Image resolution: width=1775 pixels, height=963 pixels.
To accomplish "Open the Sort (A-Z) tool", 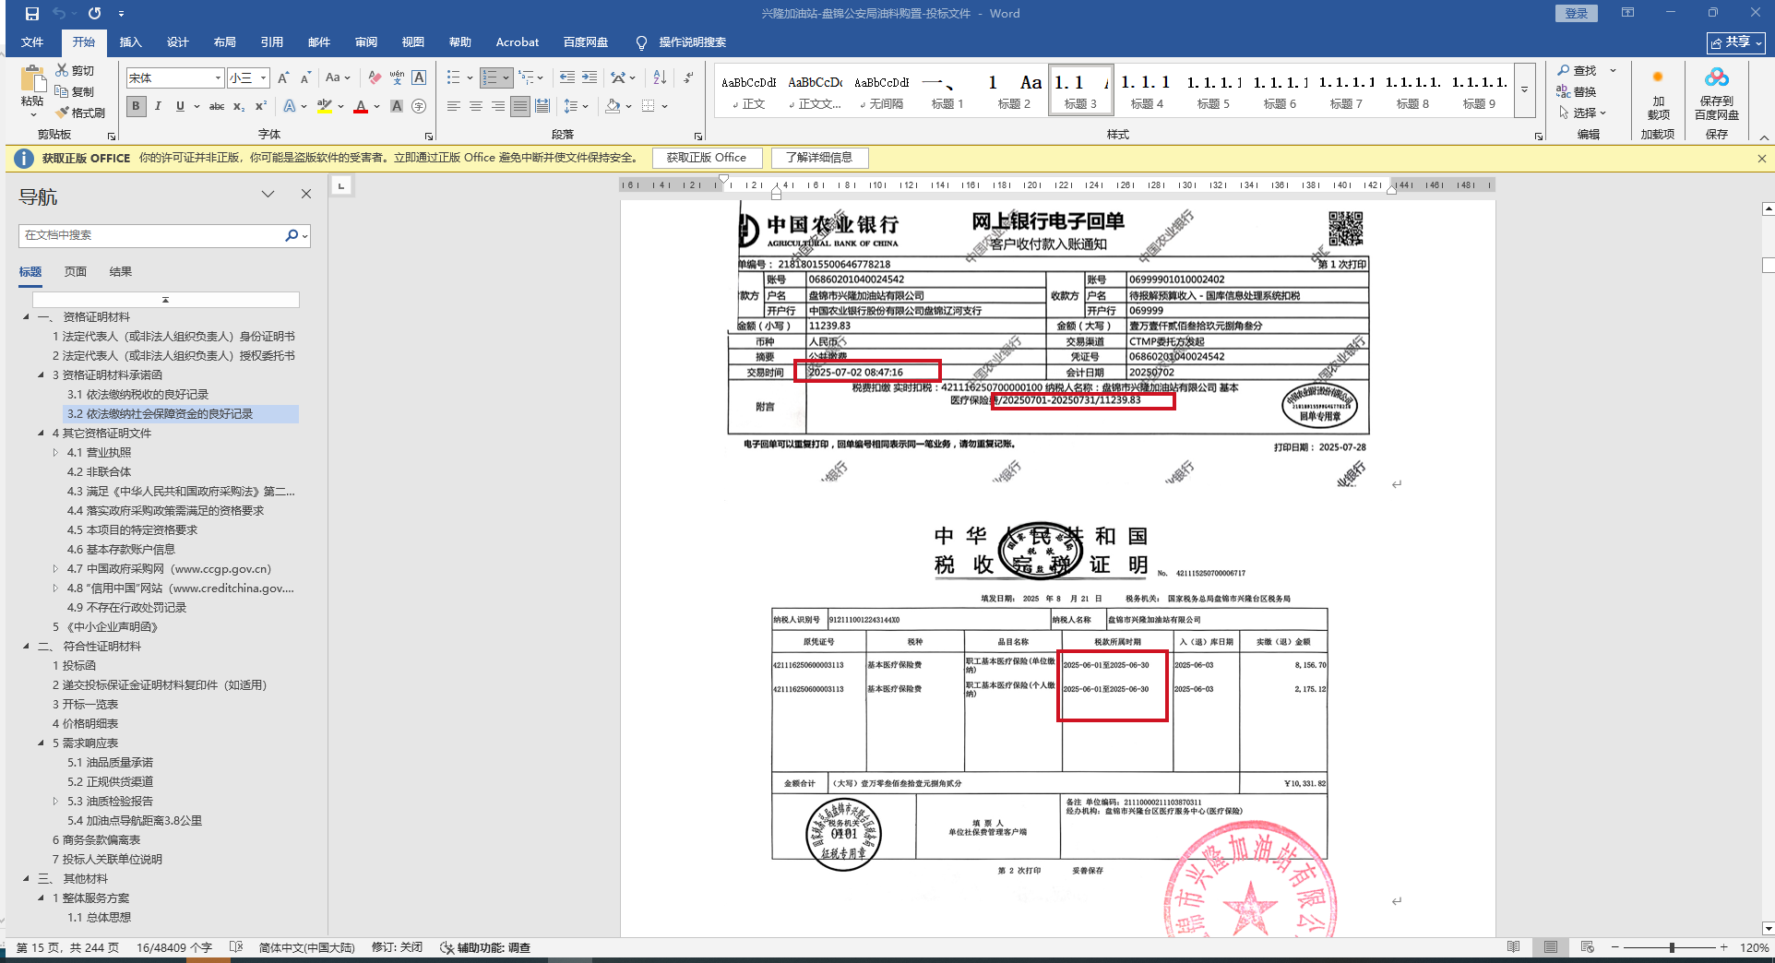I will click(x=660, y=78).
